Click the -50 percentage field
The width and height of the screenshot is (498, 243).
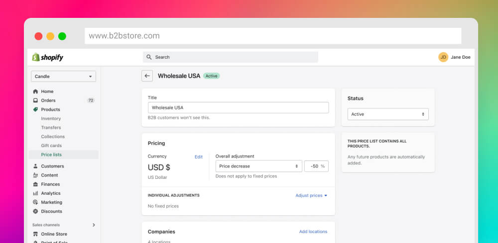click(x=316, y=166)
